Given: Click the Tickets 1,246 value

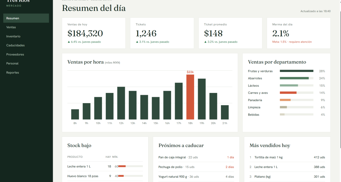Looking at the screenshot, I should point(146,33).
